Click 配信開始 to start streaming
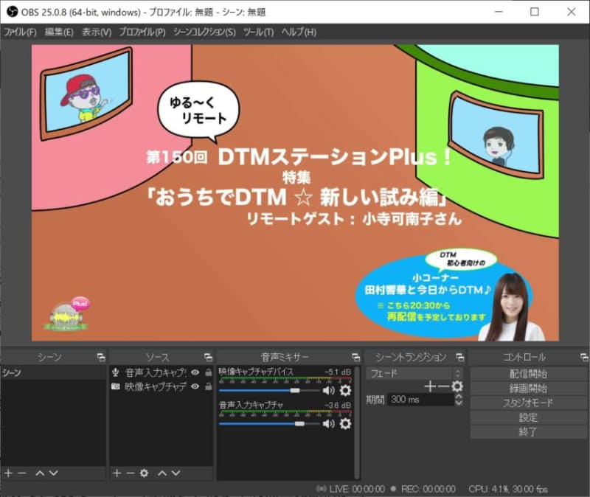Image resolution: width=590 pixels, height=497 pixels. click(x=528, y=374)
